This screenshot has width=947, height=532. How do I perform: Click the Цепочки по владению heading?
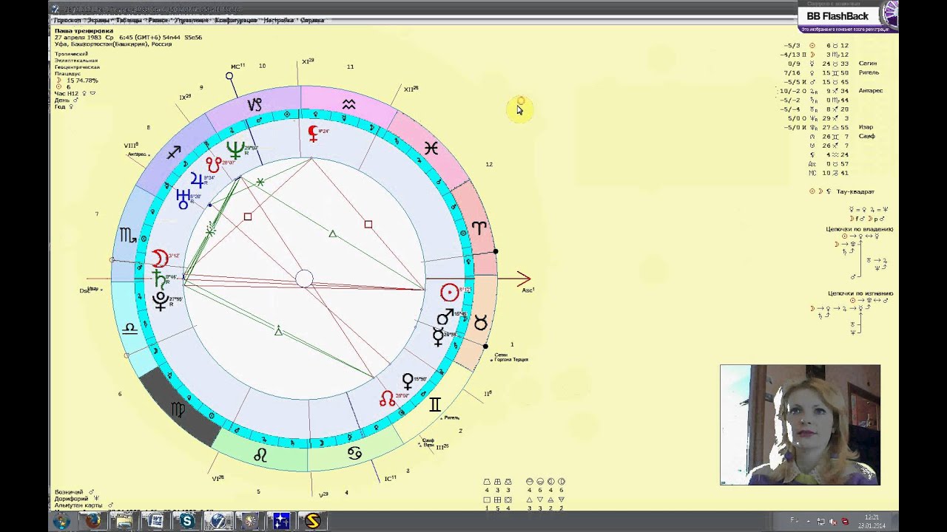pyautogui.click(x=860, y=229)
